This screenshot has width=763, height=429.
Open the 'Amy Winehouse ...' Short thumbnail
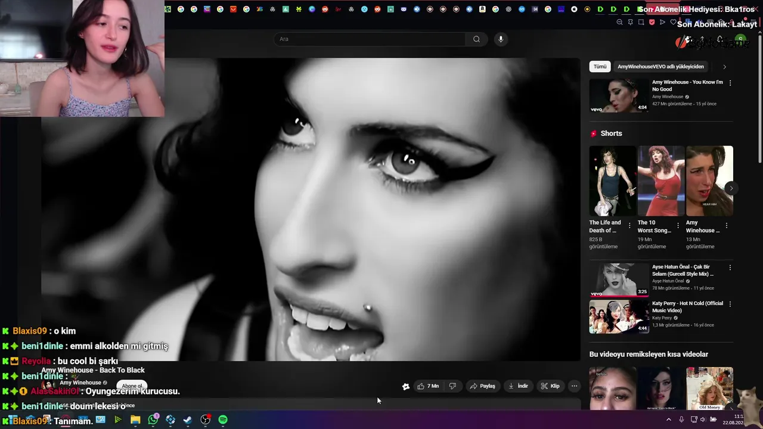click(x=709, y=181)
